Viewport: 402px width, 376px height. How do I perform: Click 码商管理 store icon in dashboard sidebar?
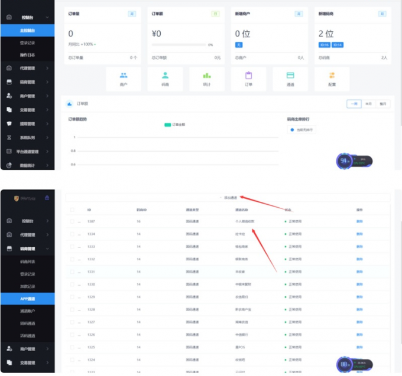[x=9, y=82]
